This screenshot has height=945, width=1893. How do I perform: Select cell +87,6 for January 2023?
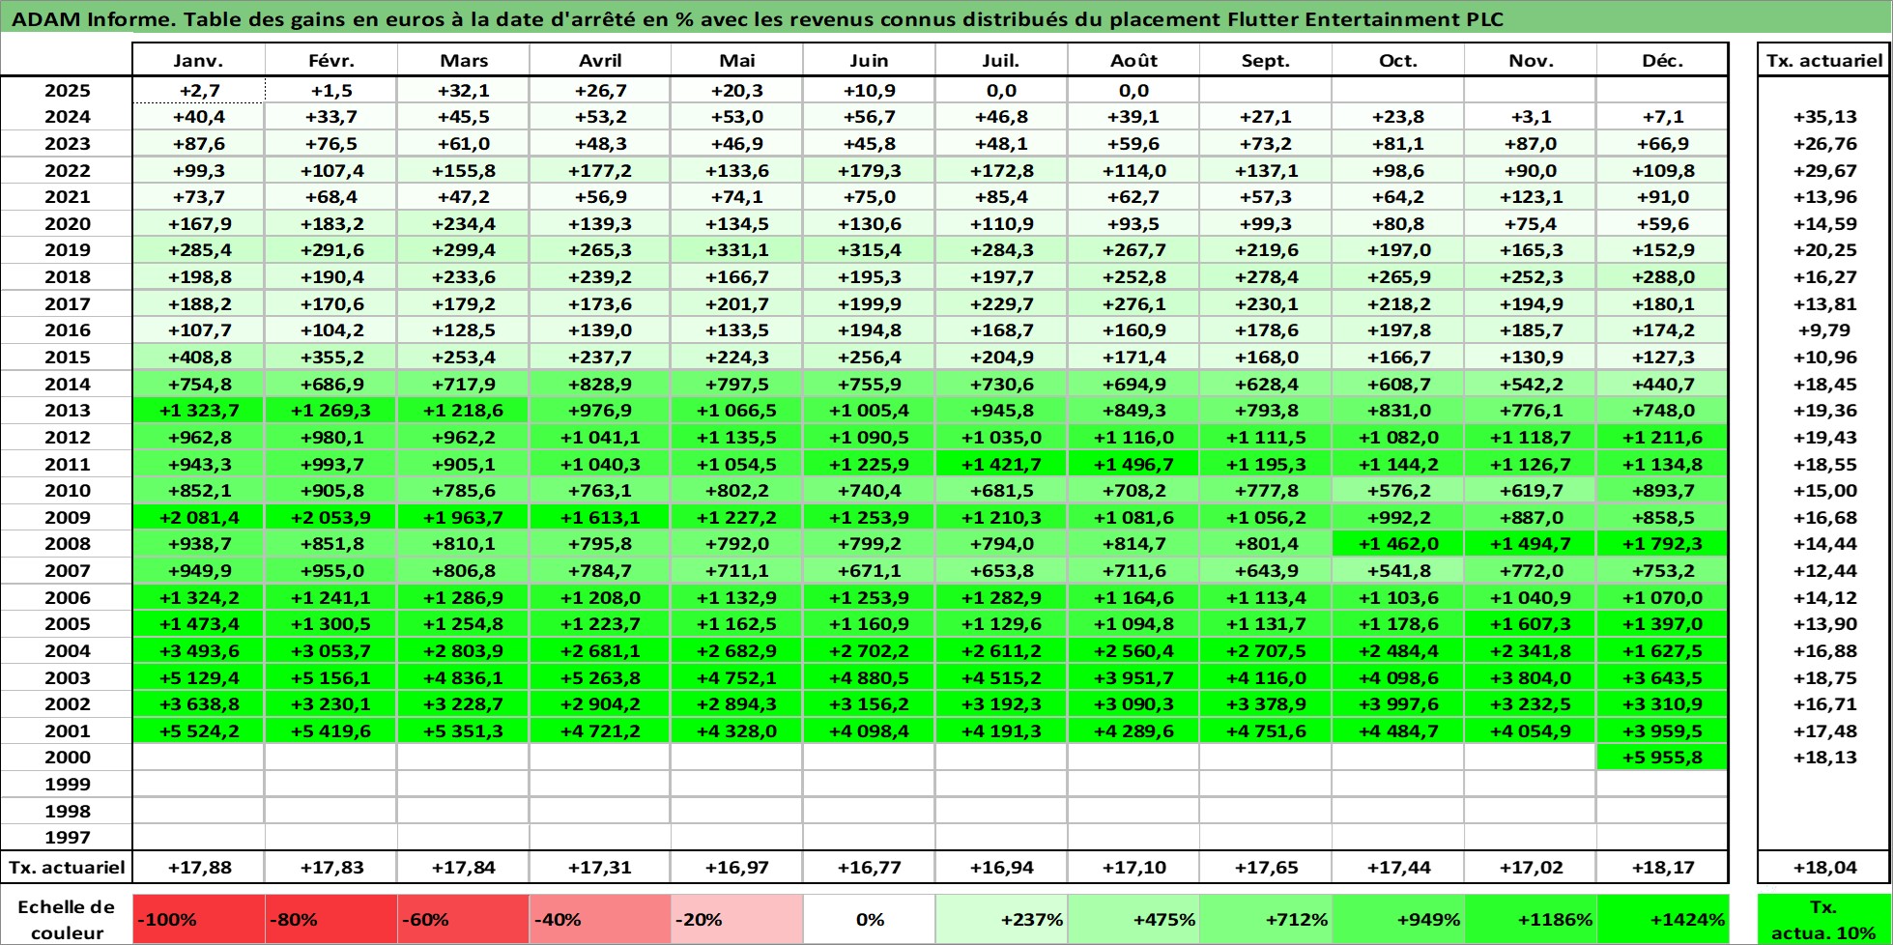(x=198, y=144)
